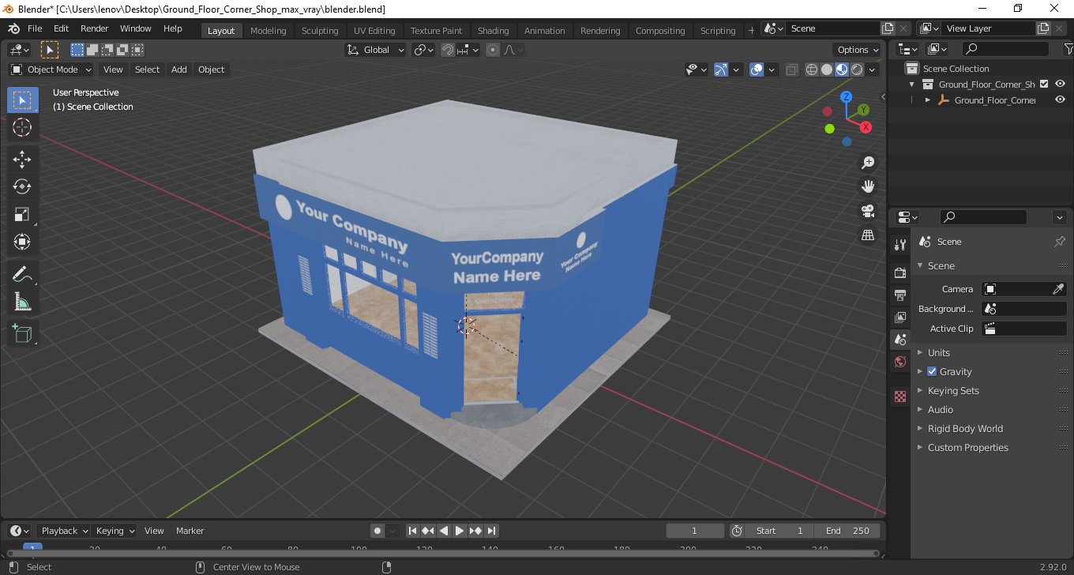Image resolution: width=1074 pixels, height=575 pixels.
Task: Open the Render properties tab
Action: 900,272
